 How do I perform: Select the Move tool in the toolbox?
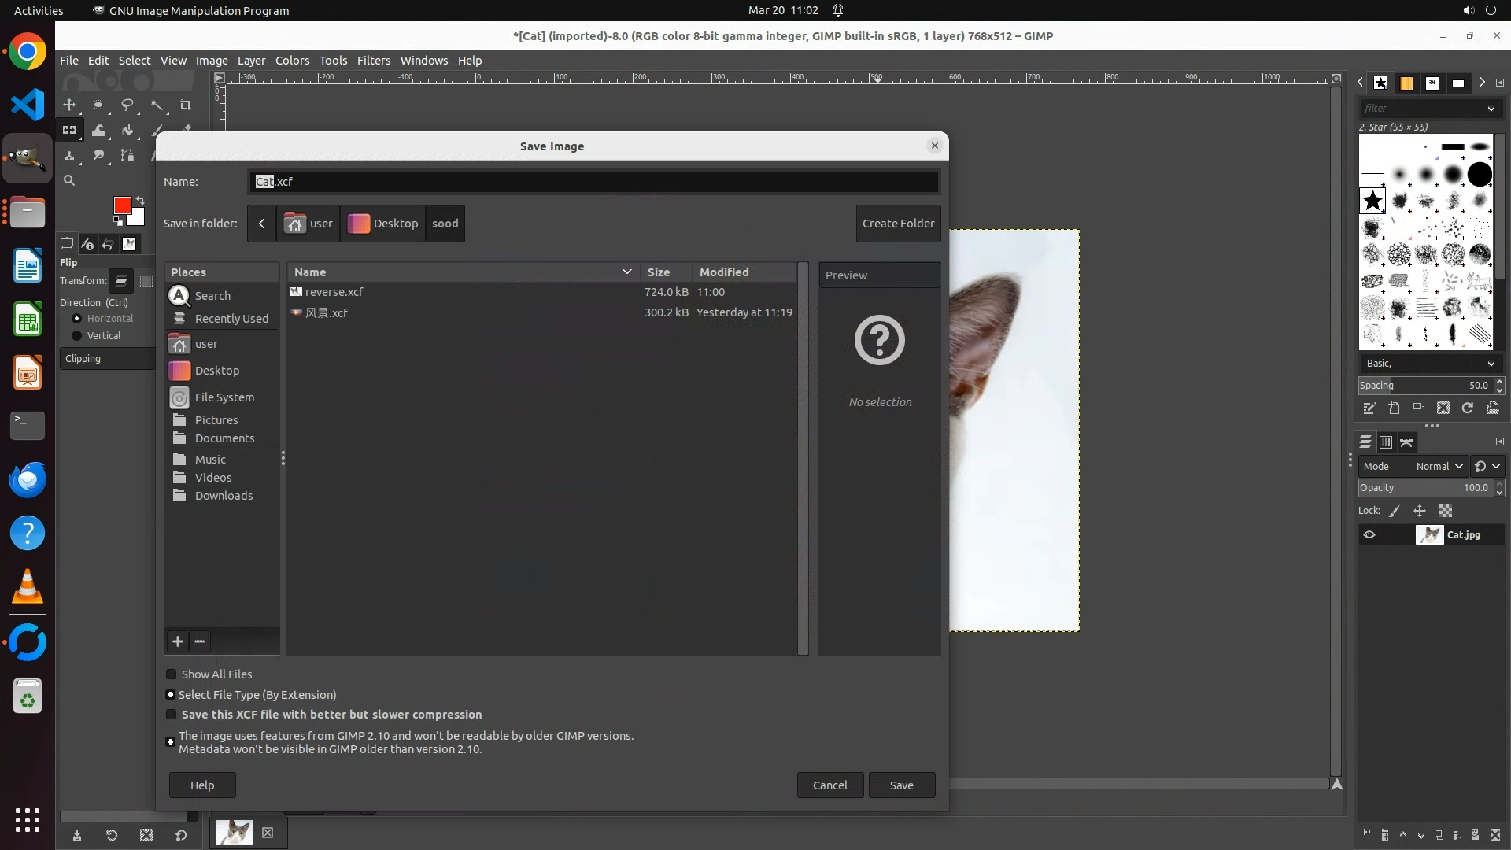pos(69,105)
